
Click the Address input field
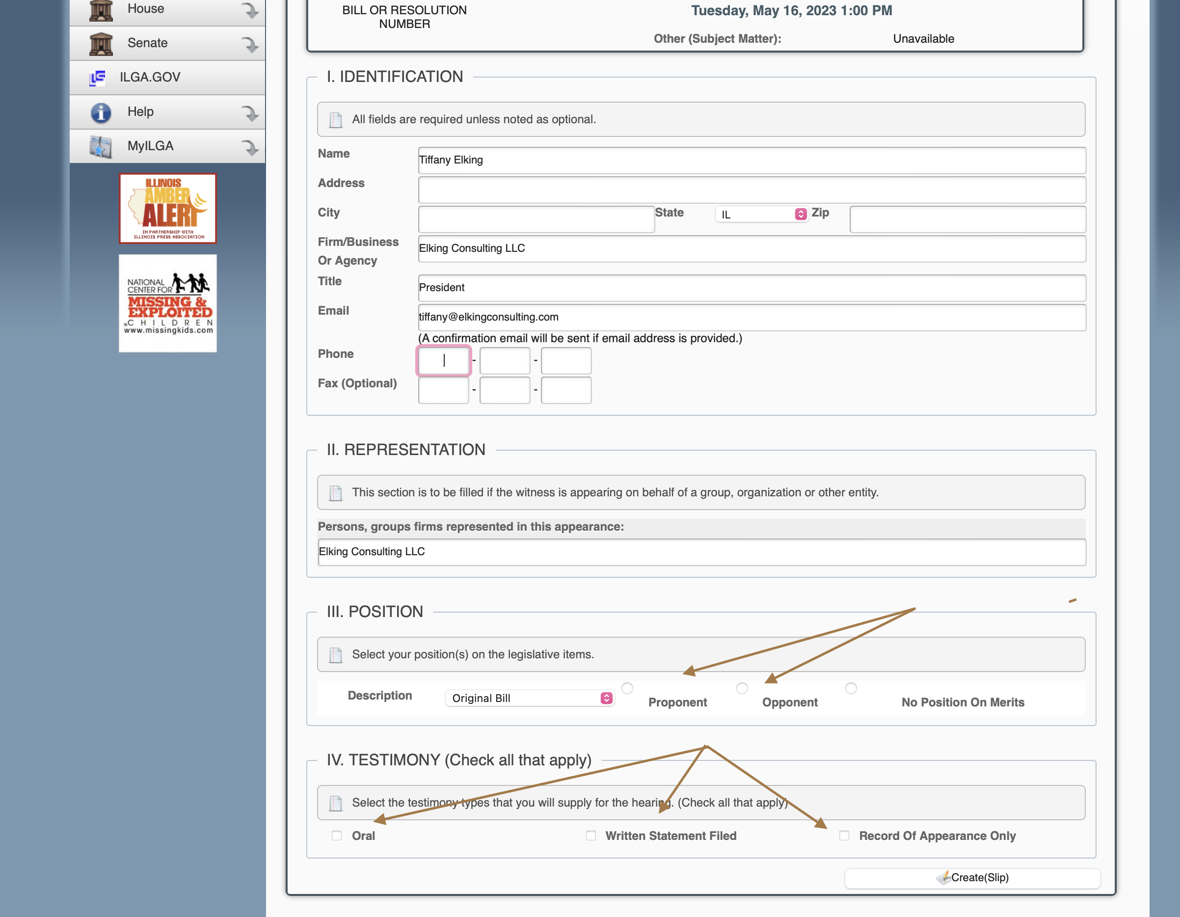click(751, 190)
